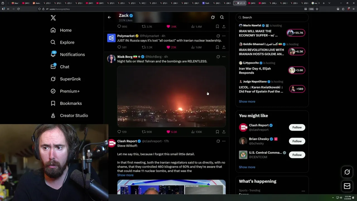Image resolution: width=357 pixels, height=201 pixels.
Task: List all tabs dropdown arrow
Action: coord(329,3)
